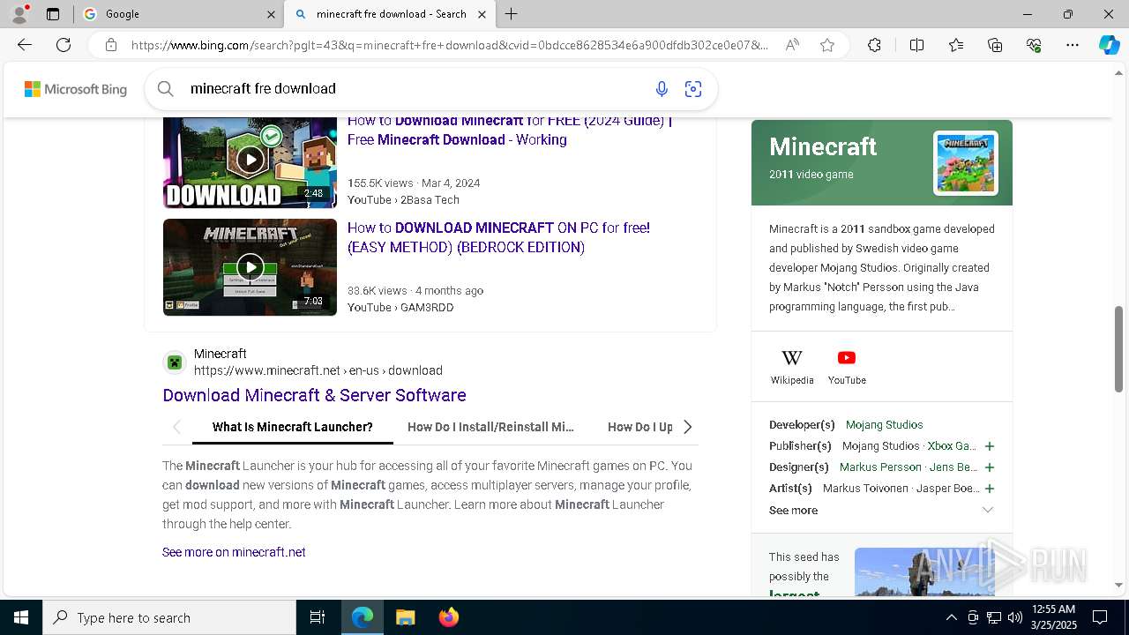This screenshot has width=1129, height=635.
Task: Launch Firefox from taskbar
Action: coord(449,617)
